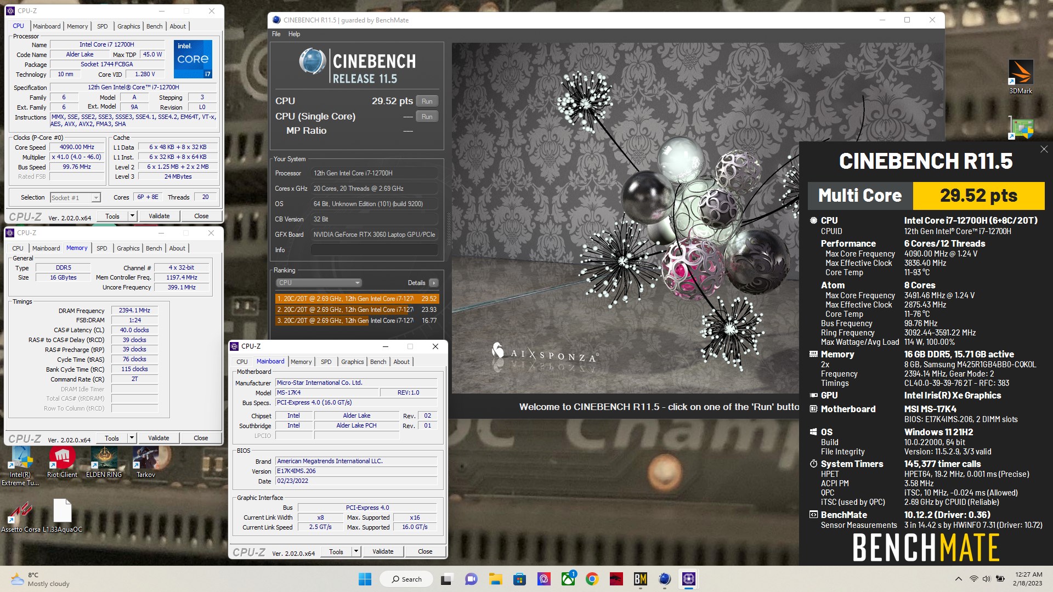Screen dimensions: 1053x592
Task: Run the CPU Single Core benchmark
Action: point(427,117)
